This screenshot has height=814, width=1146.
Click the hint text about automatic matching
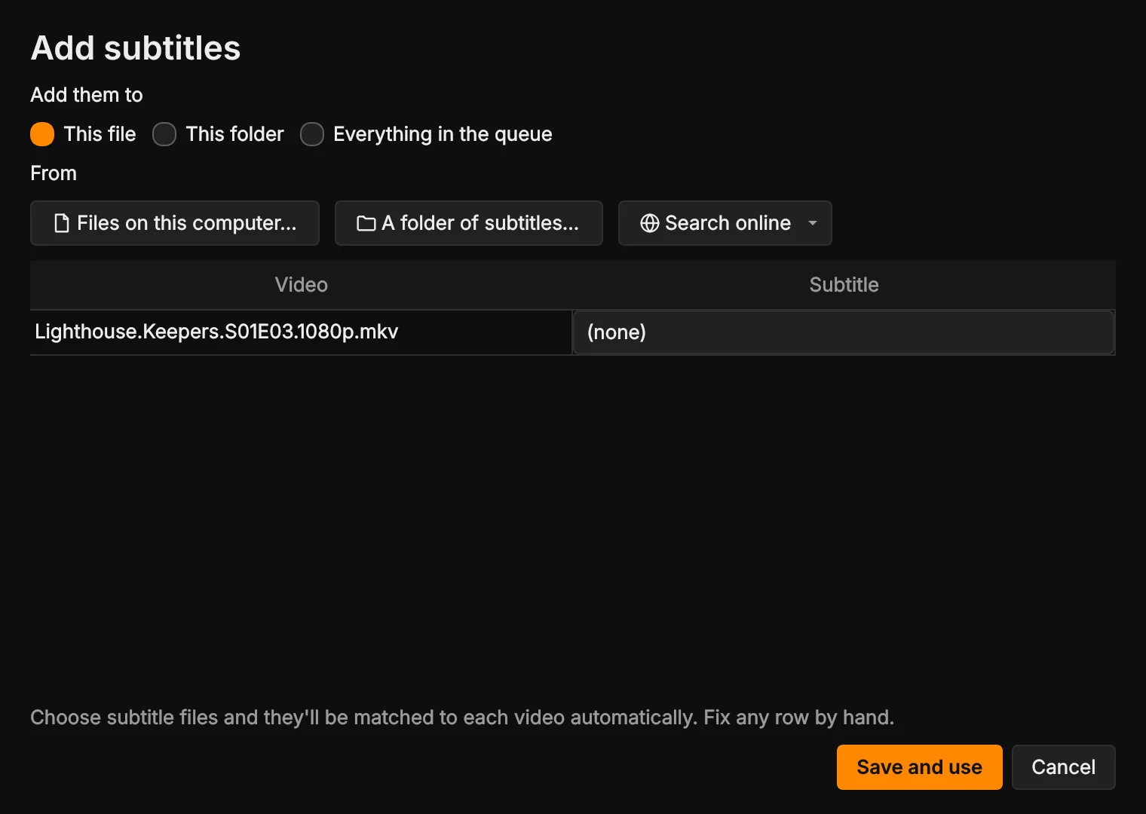462,718
